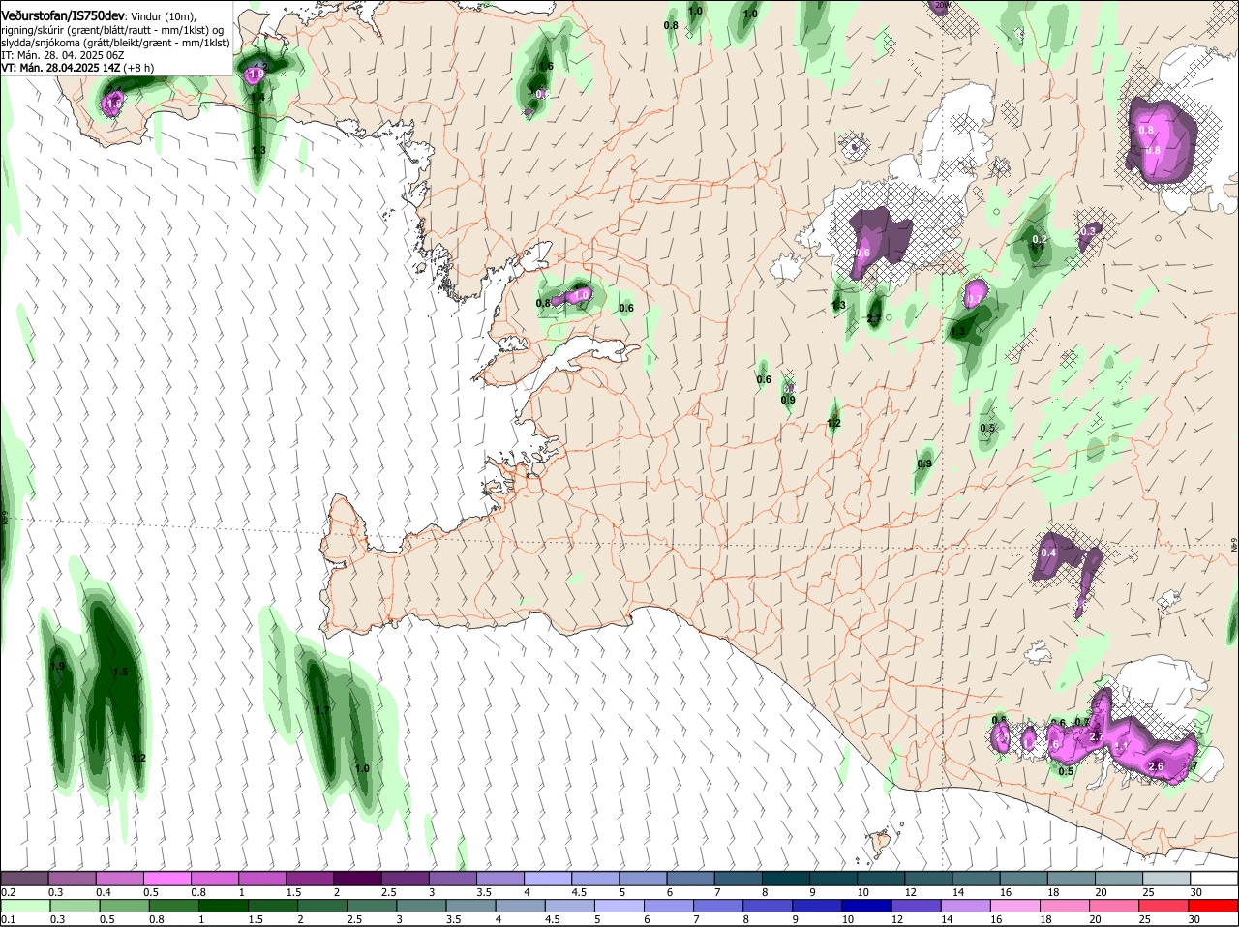1239x927 pixels.
Task: Click the bottom-row legend swatch labeled 6
Action: 669,906
